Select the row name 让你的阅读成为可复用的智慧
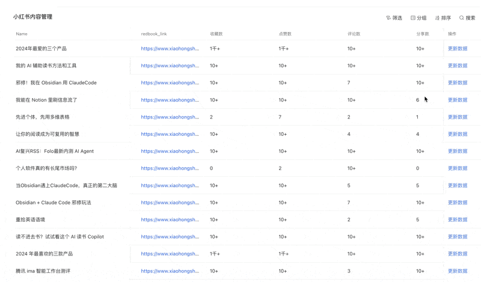481x282 pixels. click(x=47, y=134)
